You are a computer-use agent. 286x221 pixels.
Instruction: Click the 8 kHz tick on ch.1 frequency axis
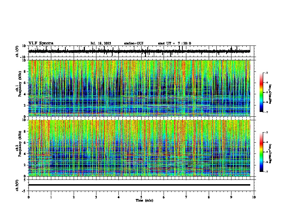(x=25, y=71)
